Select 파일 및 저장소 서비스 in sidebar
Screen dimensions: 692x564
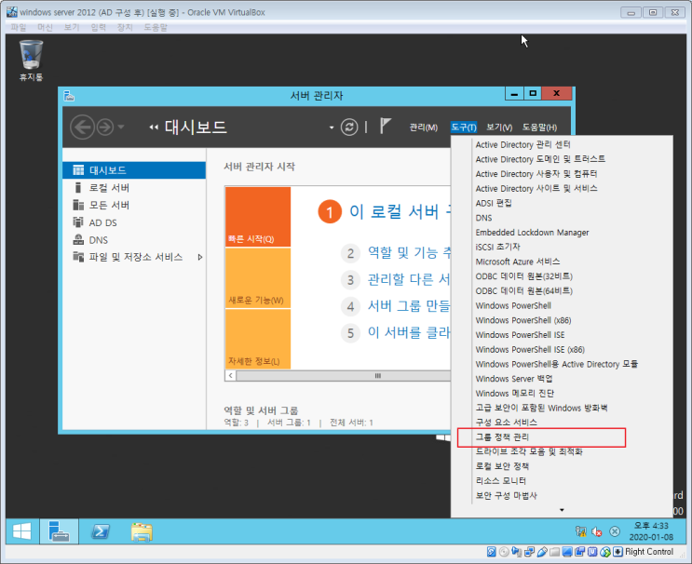(134, 257)
